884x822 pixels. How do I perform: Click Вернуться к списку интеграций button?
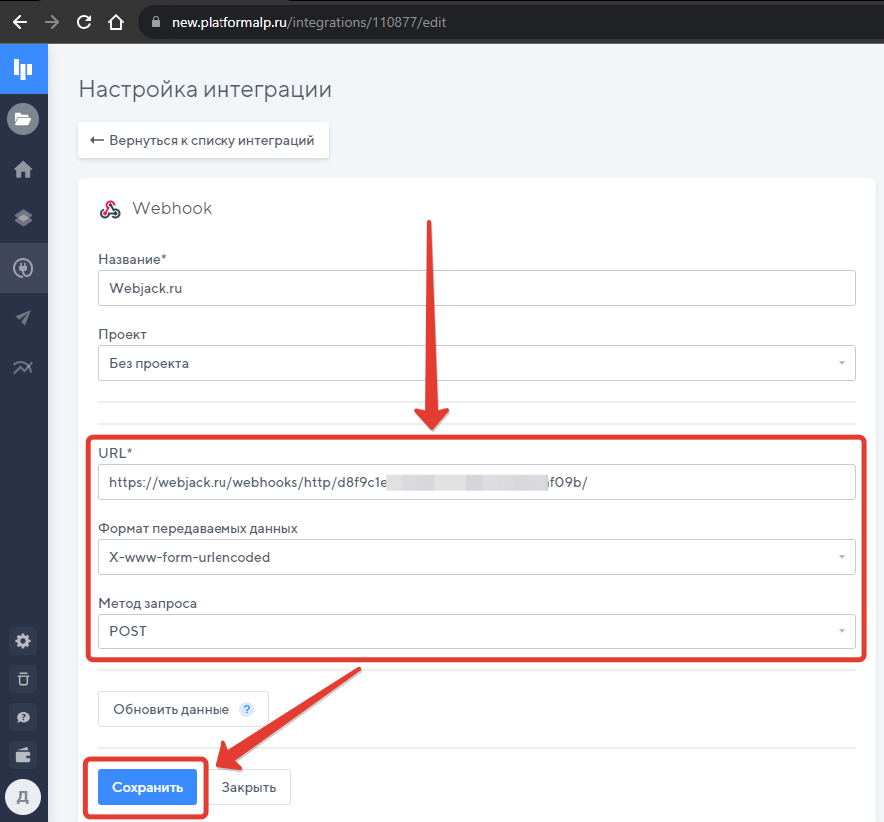[x=204, y=140]
